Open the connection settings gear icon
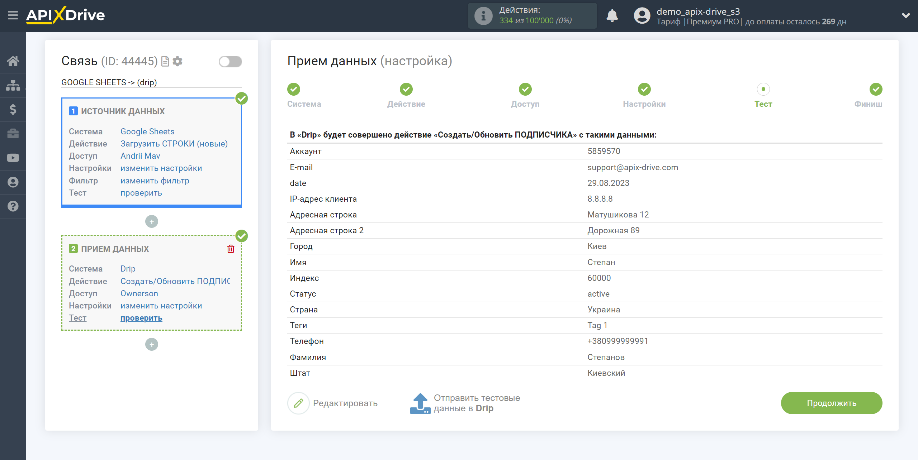This screenshot has width=918, height=460. [x=178, y=61]
